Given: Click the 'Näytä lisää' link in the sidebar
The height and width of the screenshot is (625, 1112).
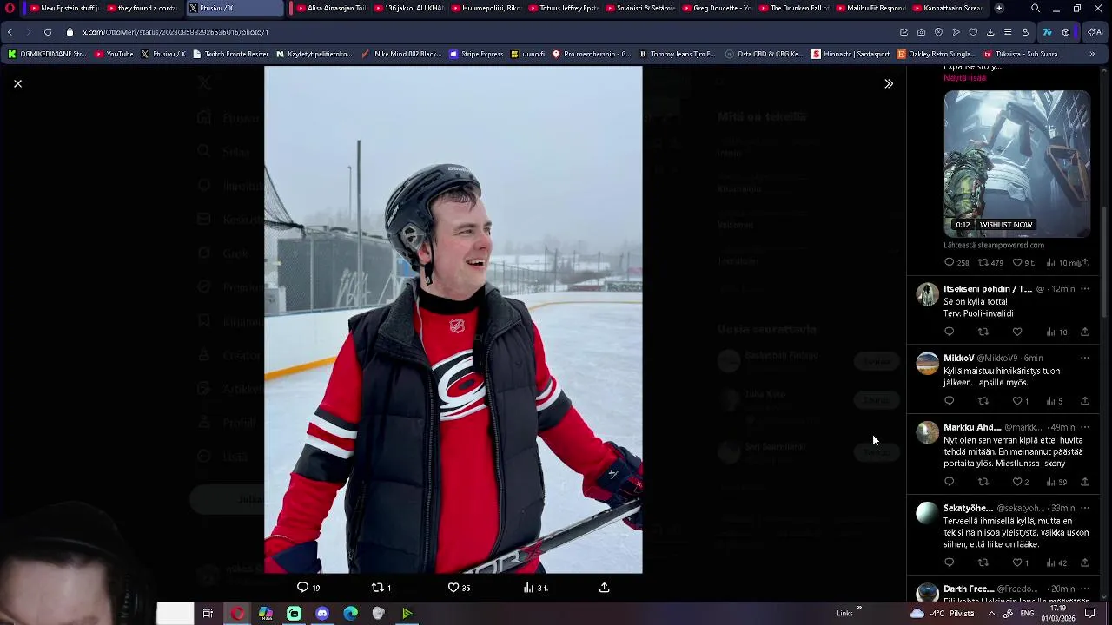Looking at the screenshot, I should click(964, 77).
